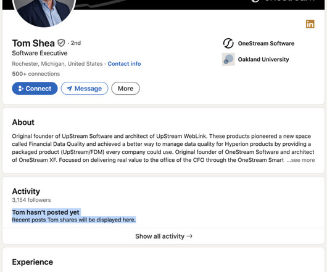Click the 2nd degree connection label
The height and width of the screenshot is (272, 327).
point(75,43)
